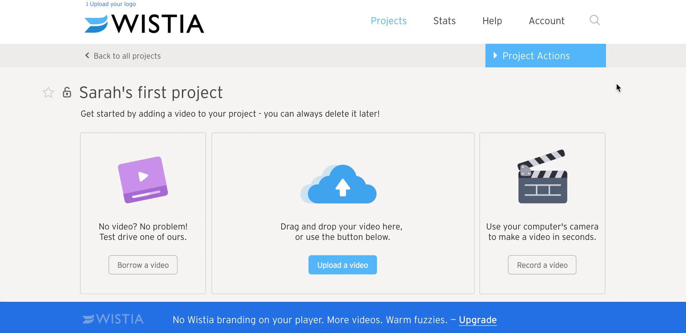Click Upload your logo link
This screenshot has height=333, width=686.
111,4
